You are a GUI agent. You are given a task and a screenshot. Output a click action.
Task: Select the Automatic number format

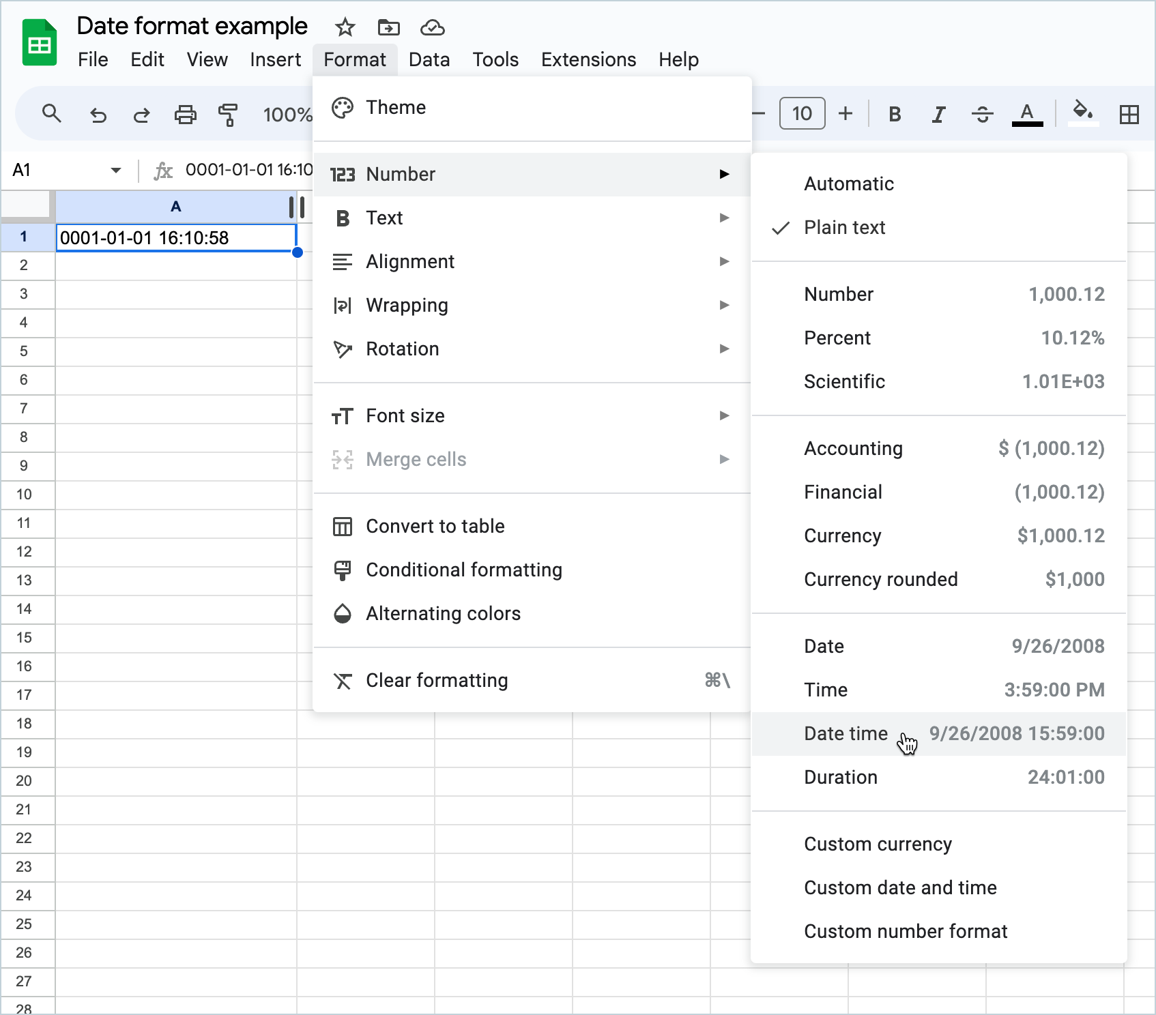click(x=939, y=184)
